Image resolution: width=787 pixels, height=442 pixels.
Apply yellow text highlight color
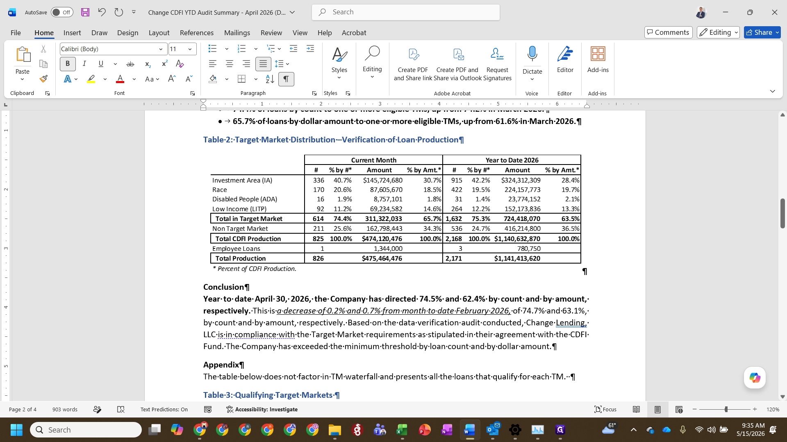click(x=91, y=79)
